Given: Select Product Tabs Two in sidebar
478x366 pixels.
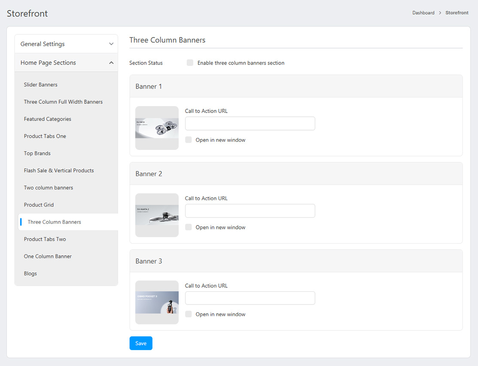Looking at the screenshot, I should [x=45, y=239].
